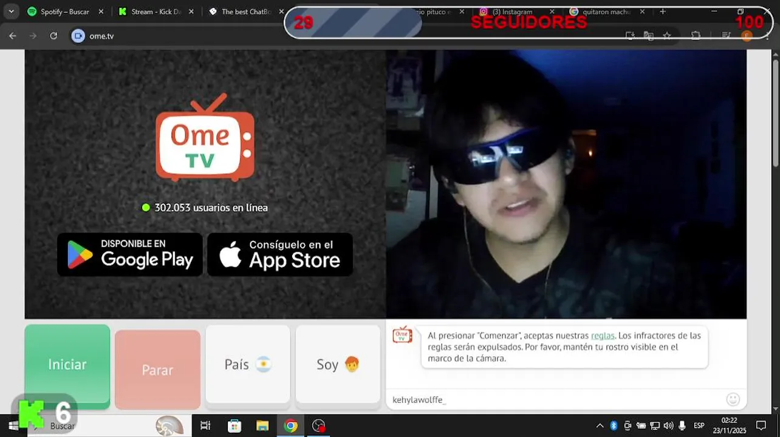Click the Bluetooth tray icon
780x437 pixels.
[x=614, y=425]
